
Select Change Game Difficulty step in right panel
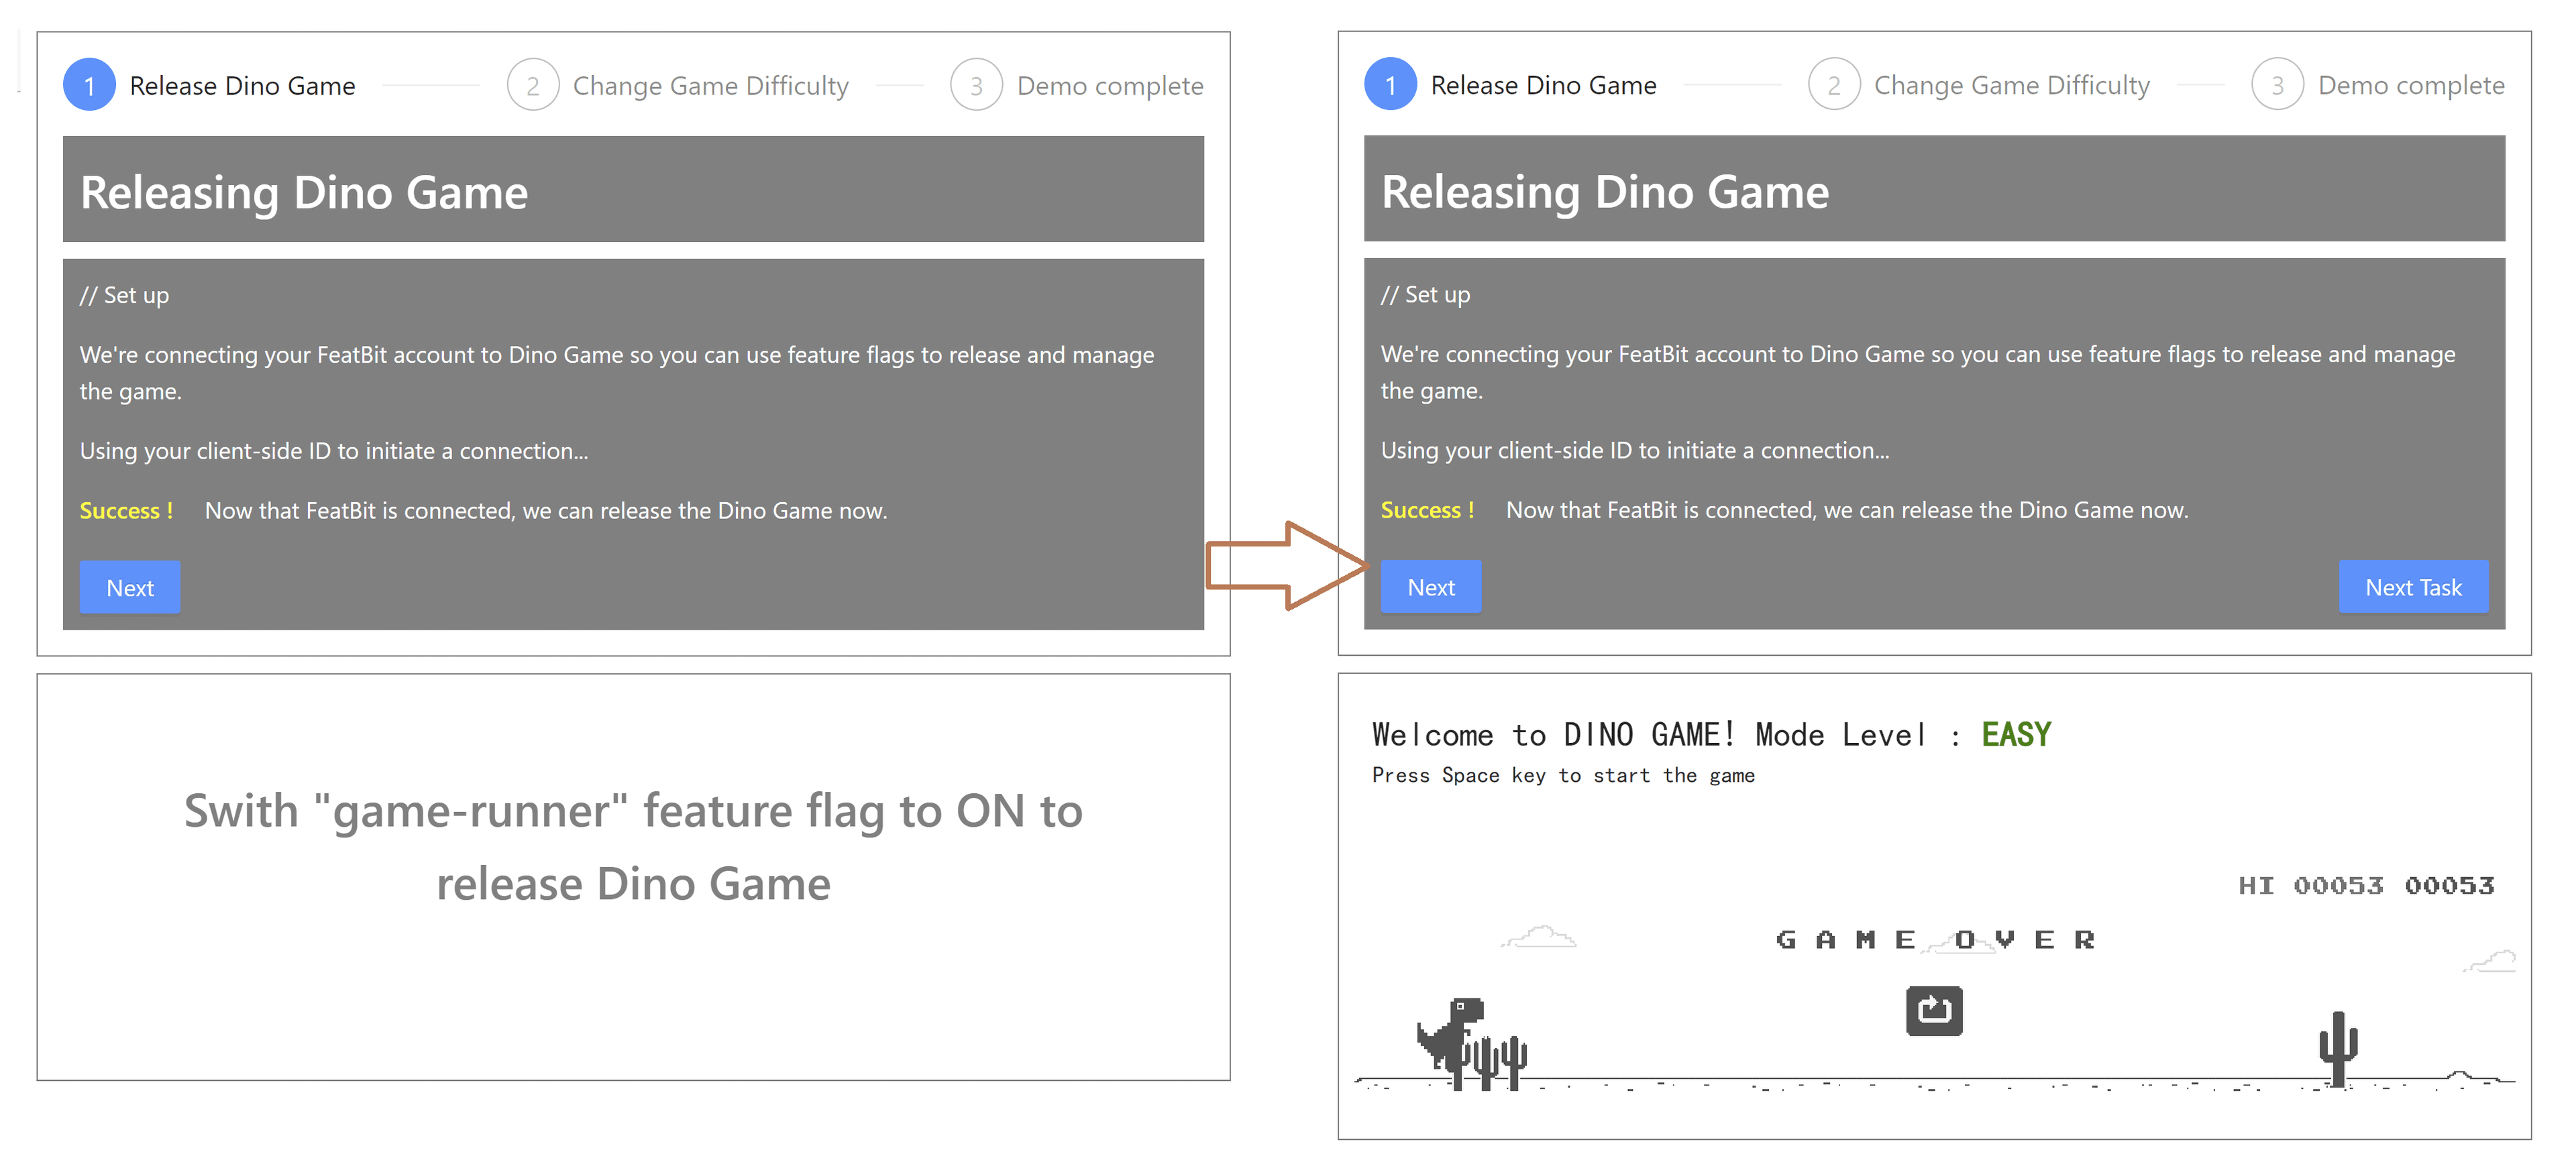[2011, 85]
